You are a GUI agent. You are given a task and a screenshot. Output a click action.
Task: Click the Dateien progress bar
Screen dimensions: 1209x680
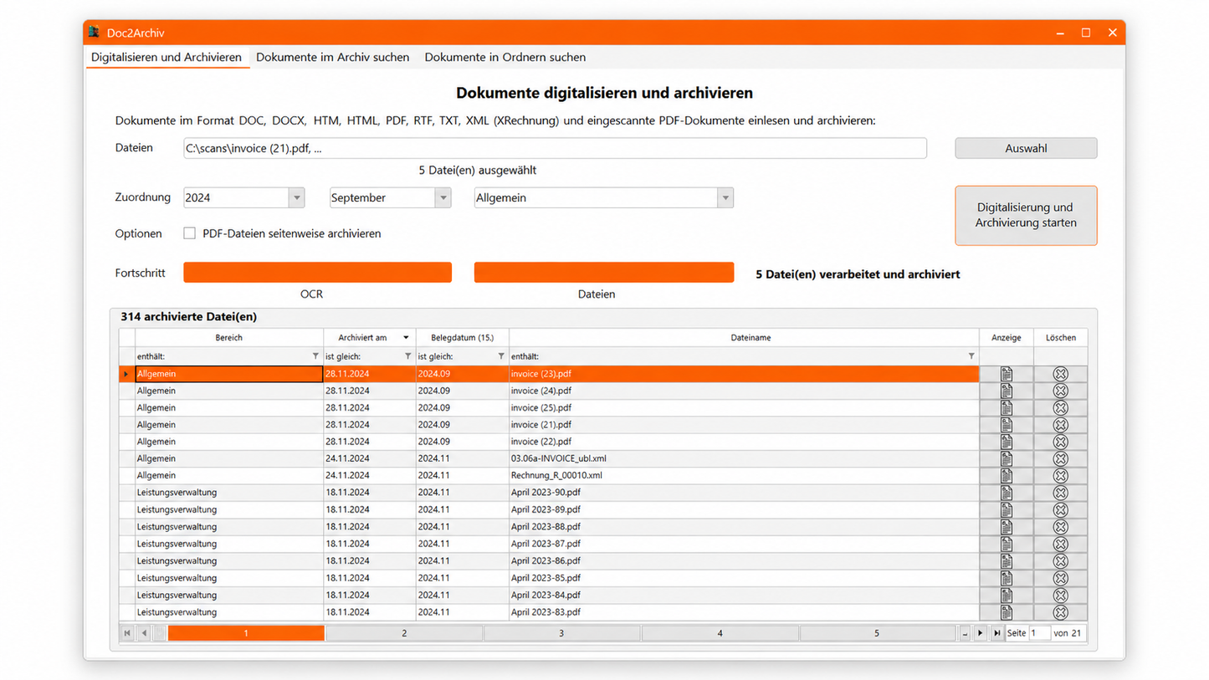pos(604,273)
